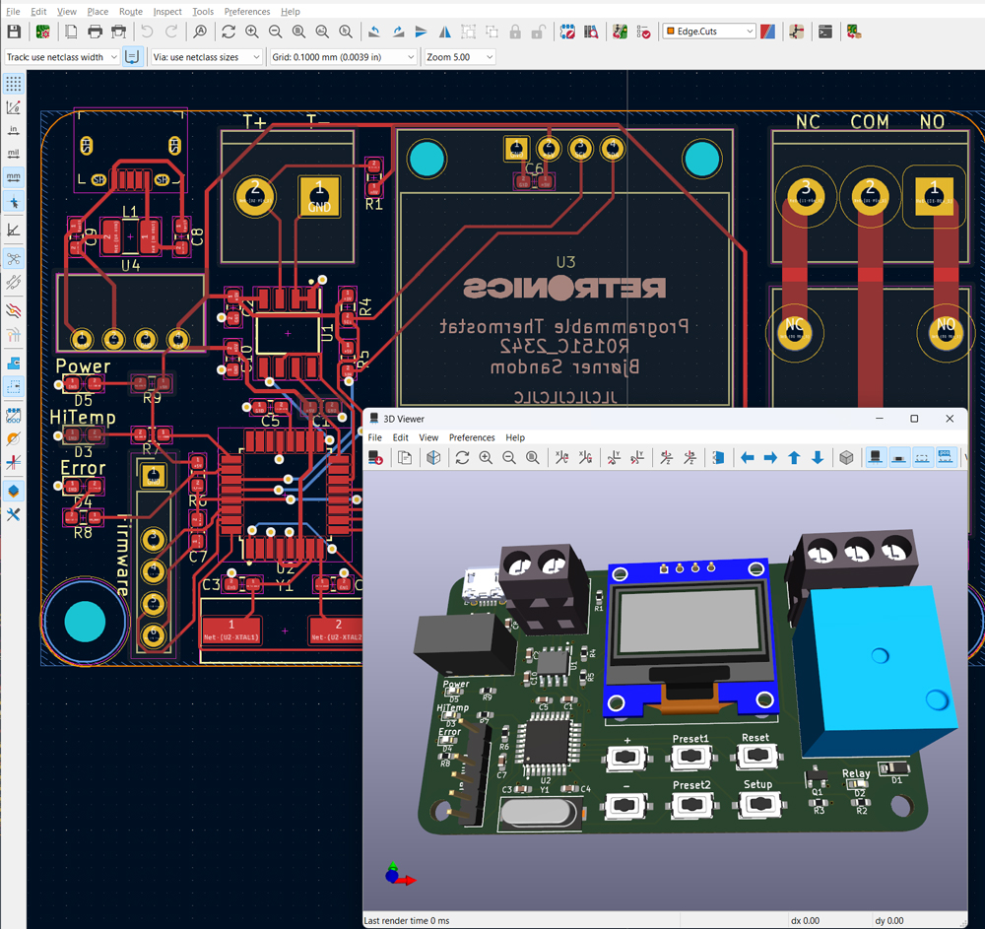Click the Save board icon
This screenshot has width=985, height=929.
(14, 32)
